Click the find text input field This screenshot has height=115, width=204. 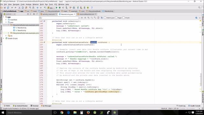[59, 18]
